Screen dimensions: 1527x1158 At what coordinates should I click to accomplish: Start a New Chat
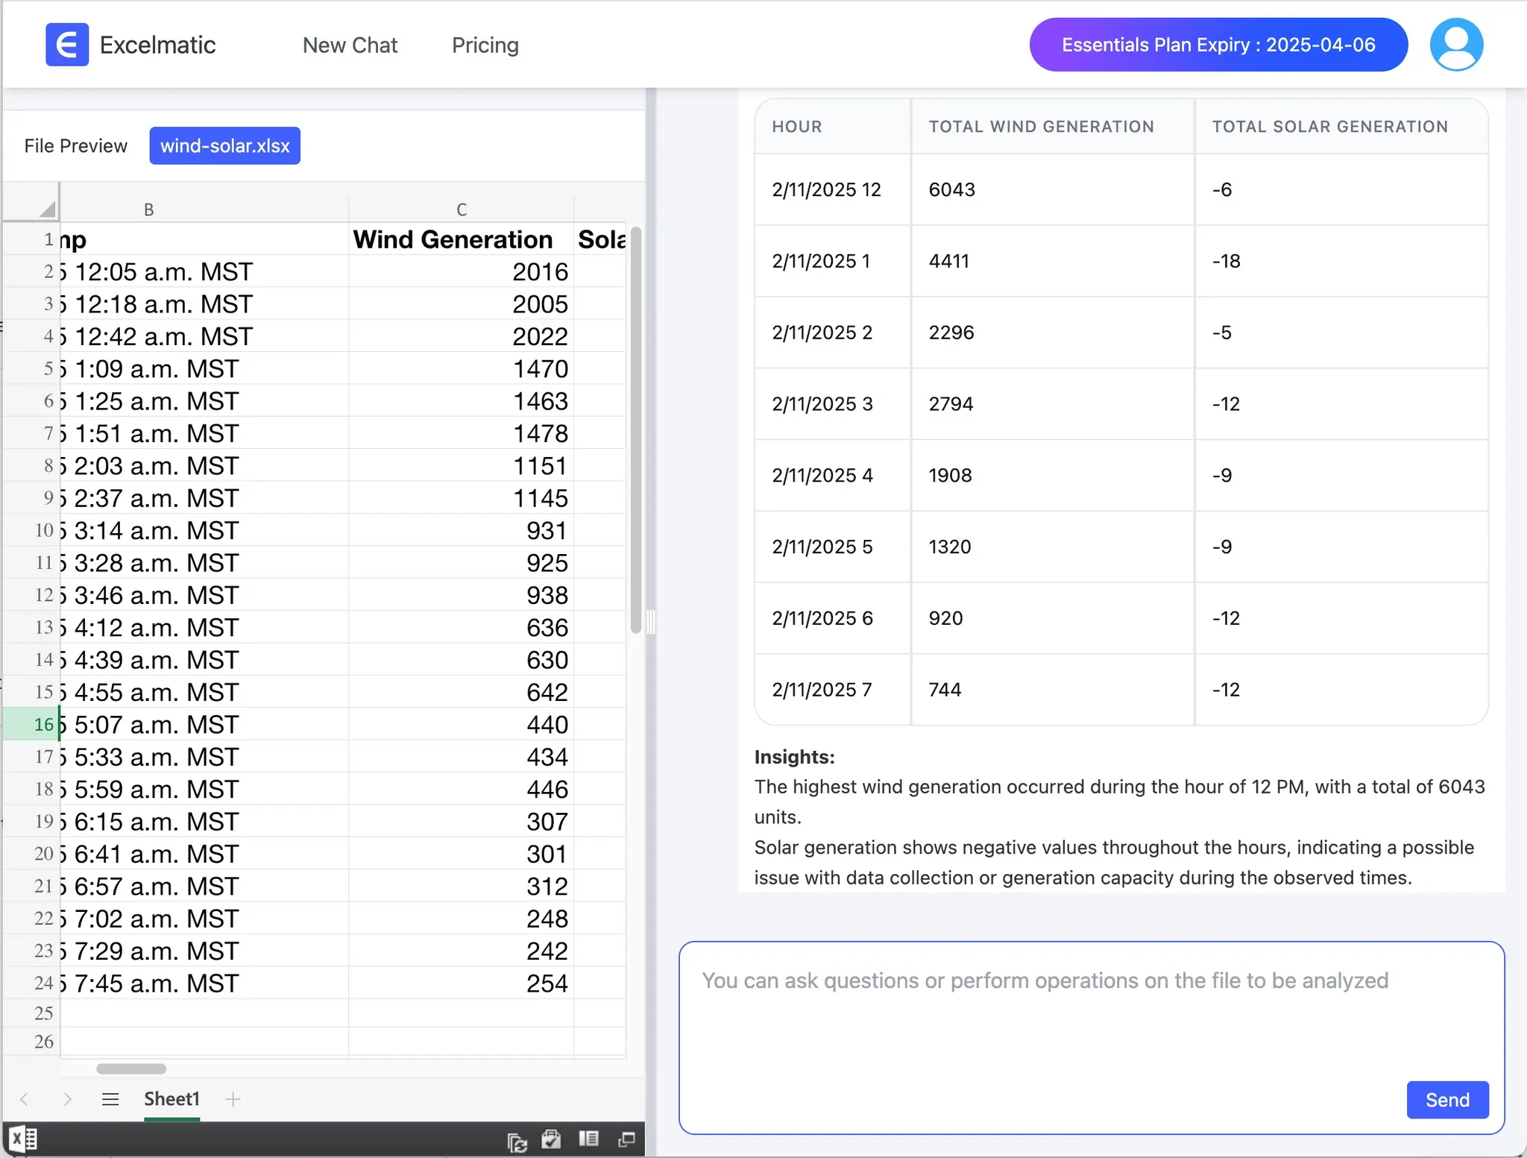click(350, 45)
